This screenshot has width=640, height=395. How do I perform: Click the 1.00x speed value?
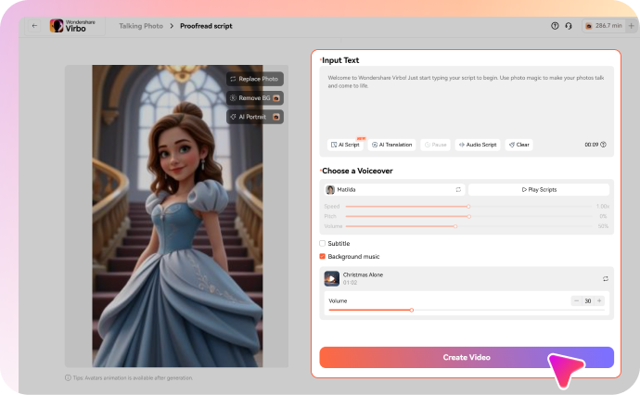603,207
